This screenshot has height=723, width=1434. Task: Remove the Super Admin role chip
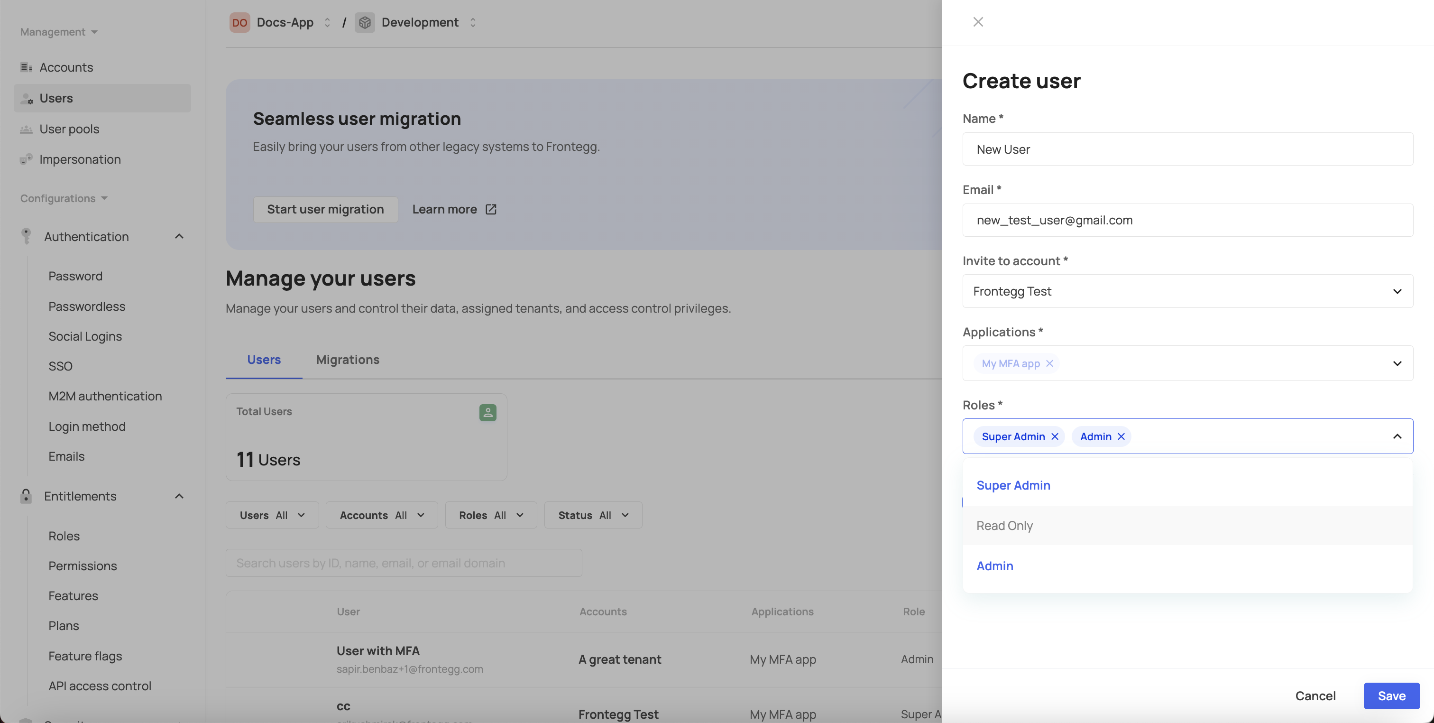[x=1054, y=437]
